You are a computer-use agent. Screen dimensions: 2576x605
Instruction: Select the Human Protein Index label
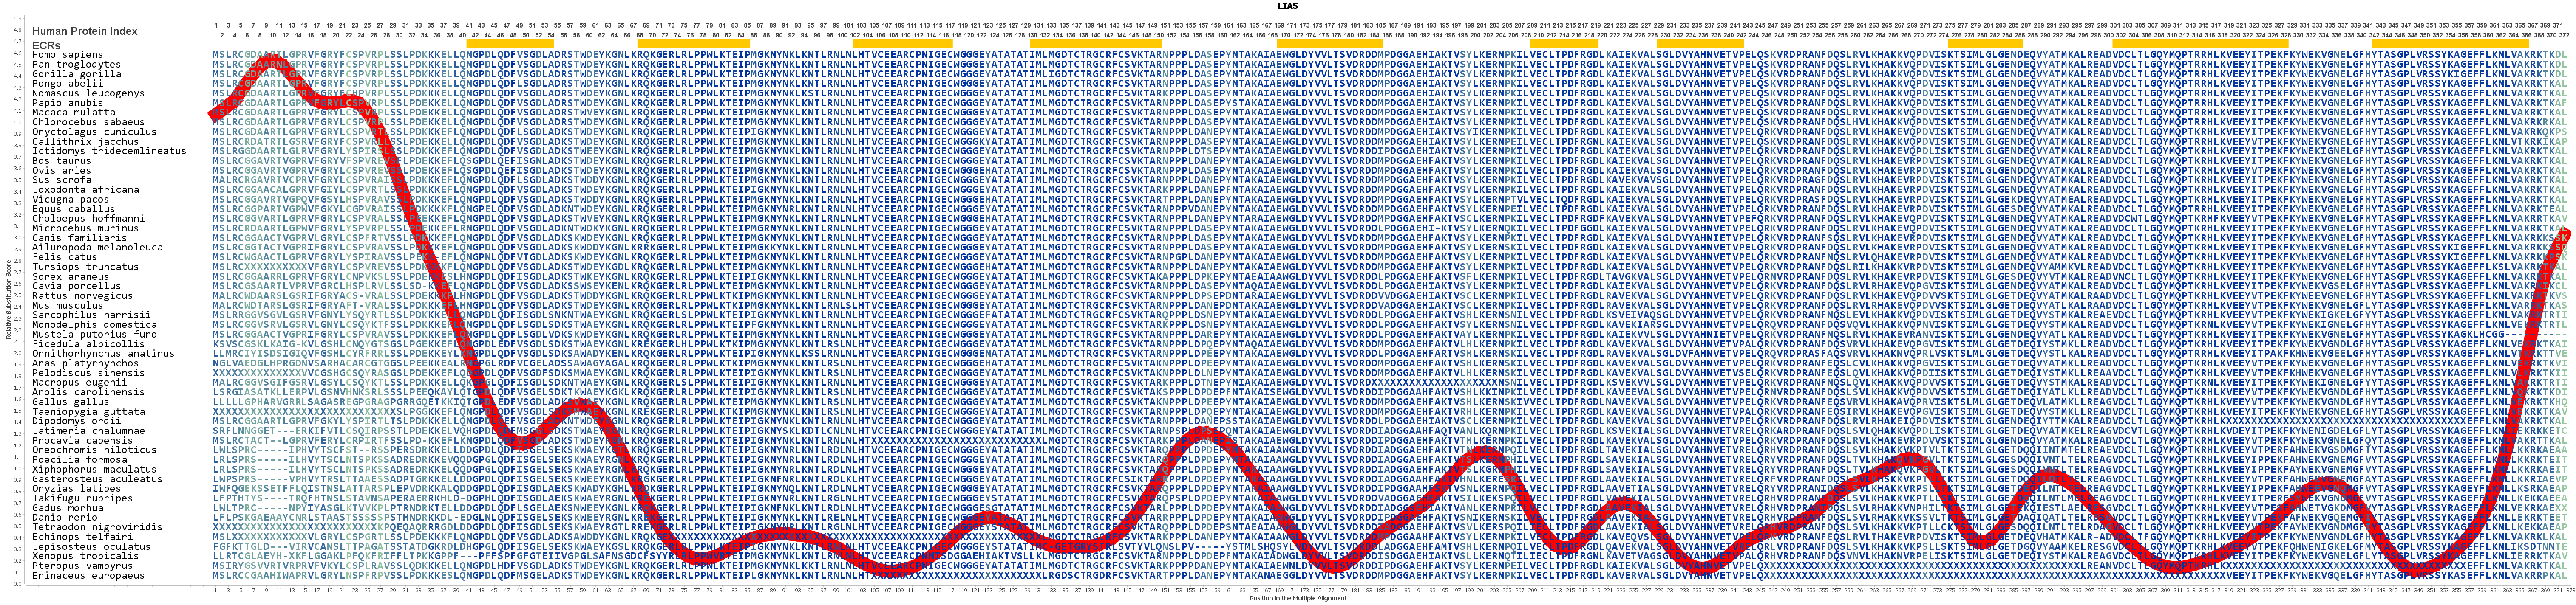84,32
